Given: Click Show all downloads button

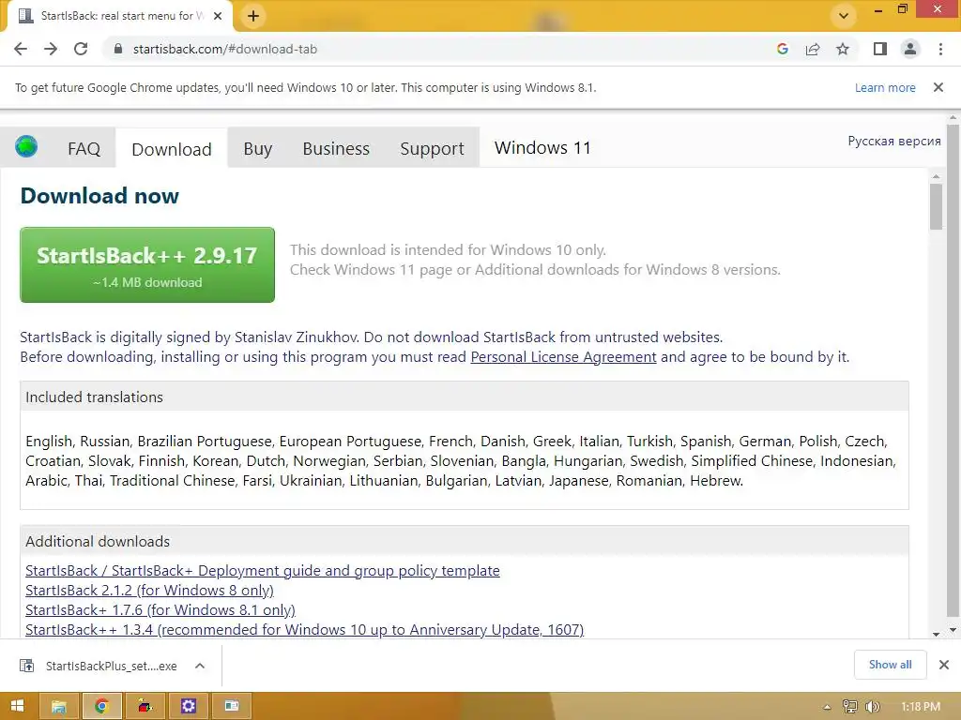Looking at the screenshot, I should coord(890,665).
